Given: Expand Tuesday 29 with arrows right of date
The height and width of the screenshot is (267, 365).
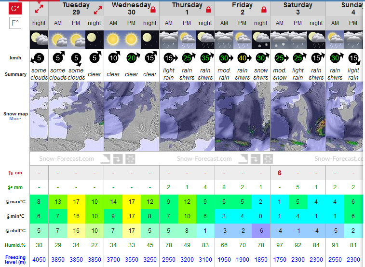Looking at the screenshot, I should 98,10.
